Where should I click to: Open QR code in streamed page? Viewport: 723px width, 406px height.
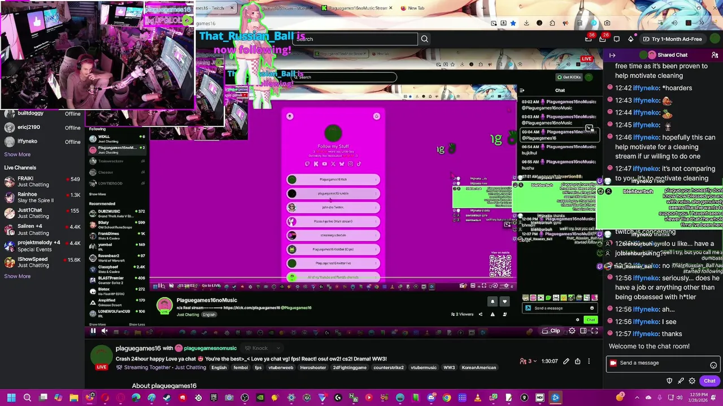[500, 266]
